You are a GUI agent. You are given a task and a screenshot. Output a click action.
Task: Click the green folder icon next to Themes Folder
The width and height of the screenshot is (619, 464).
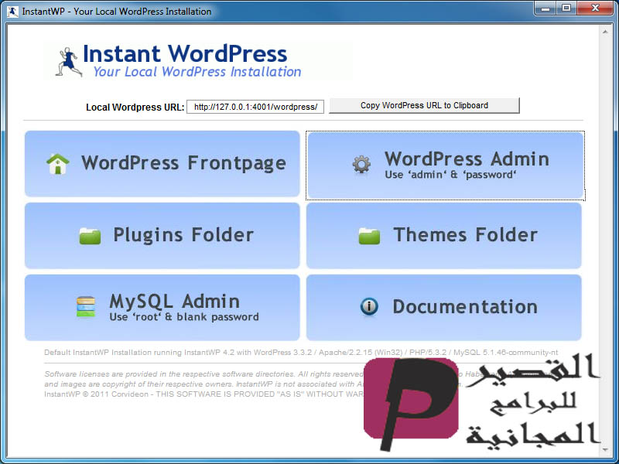369,236
